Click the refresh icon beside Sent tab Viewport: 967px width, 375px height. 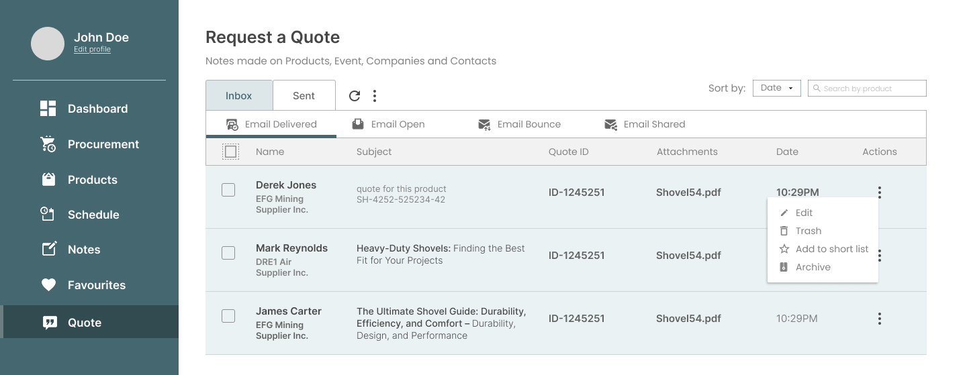(x=355, y=96)
